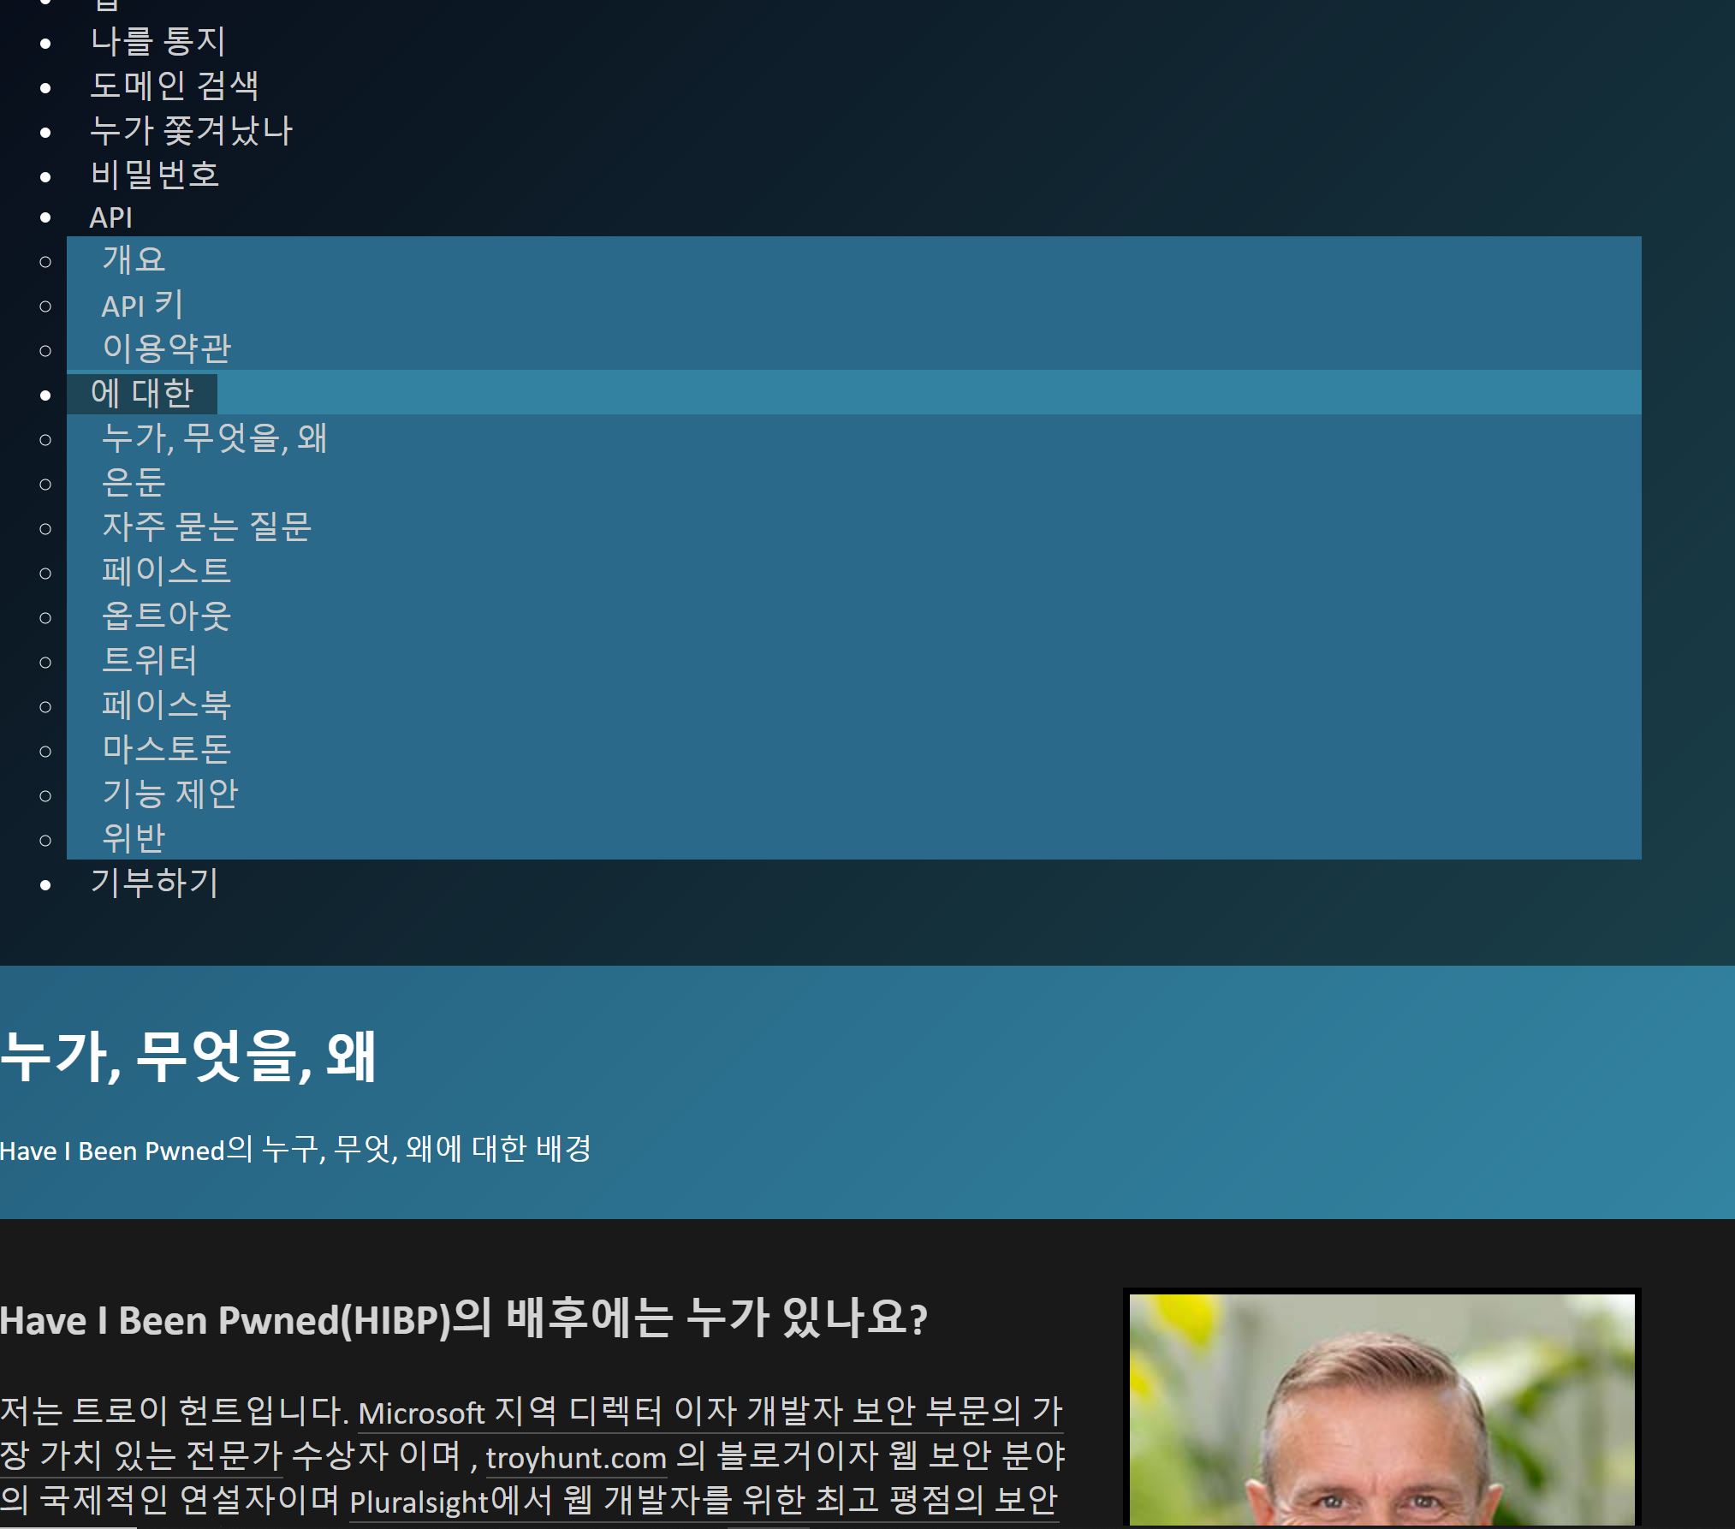The height and width of the screenshot is (1529, 1735).
Task: Open the 나를 통지 menu link
Action: pyautogui.click(x=157, y=41)
